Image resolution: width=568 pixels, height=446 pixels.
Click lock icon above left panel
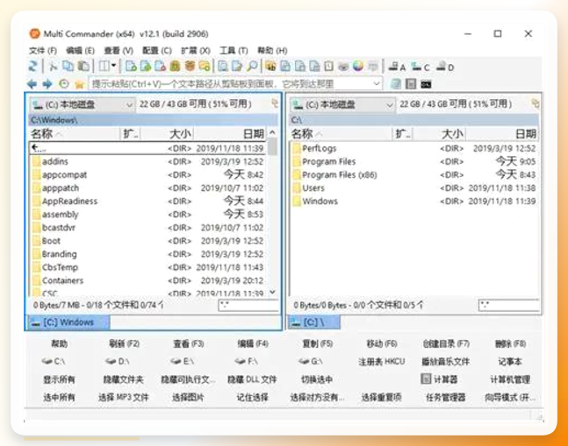click(x=275, y=103)
